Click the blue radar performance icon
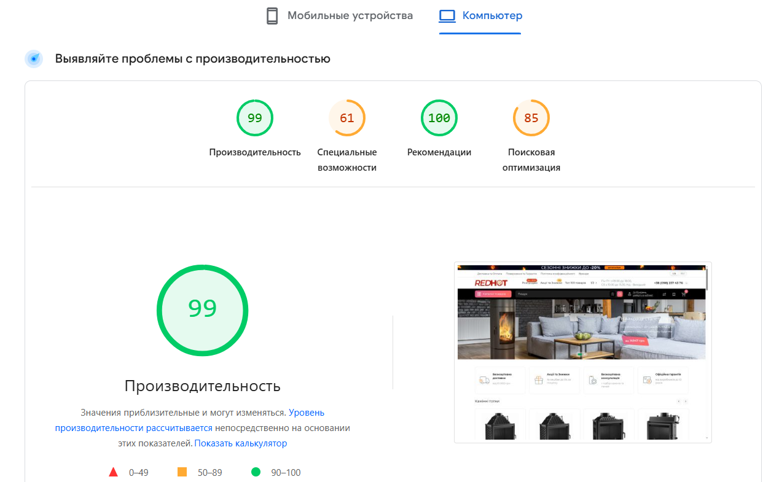 [x=34, y=59]
